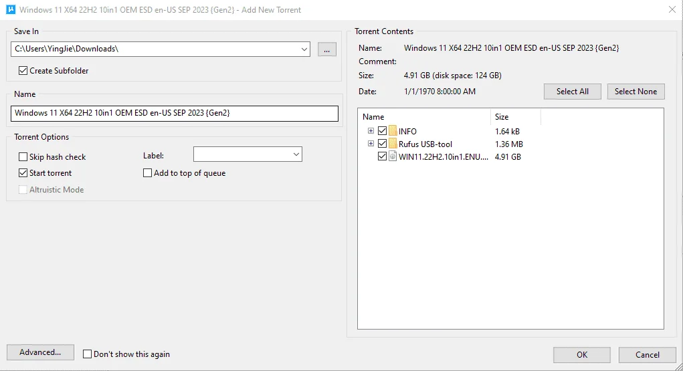The height and width of the screenshot is (371, 683).
Task: Confirm with the OK button
Action: [582, 355]
